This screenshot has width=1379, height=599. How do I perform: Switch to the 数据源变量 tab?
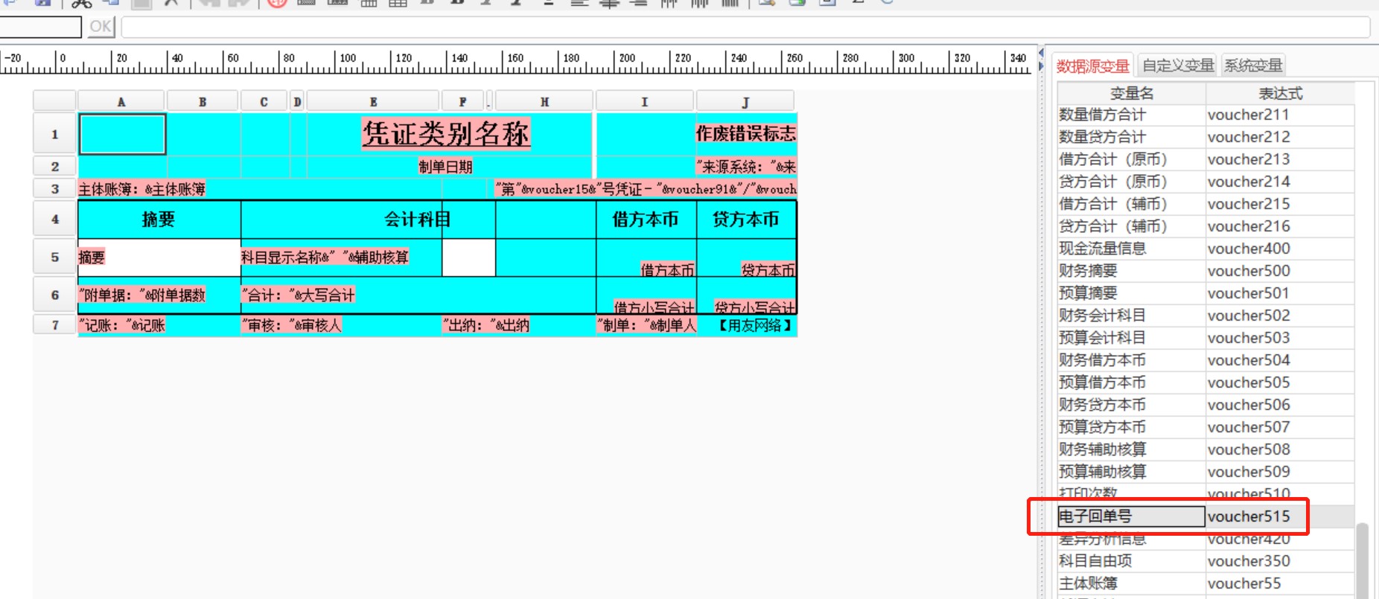[x=1092, y=65]
